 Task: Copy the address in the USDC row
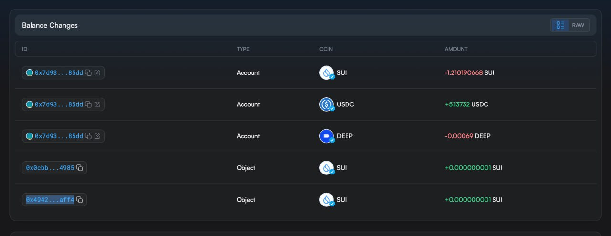click(88, 104)
